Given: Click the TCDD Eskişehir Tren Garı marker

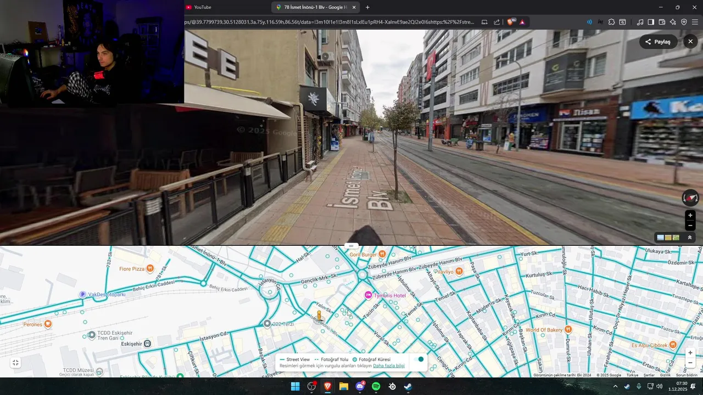Looking at the screenshot, I should click(92, 335).
